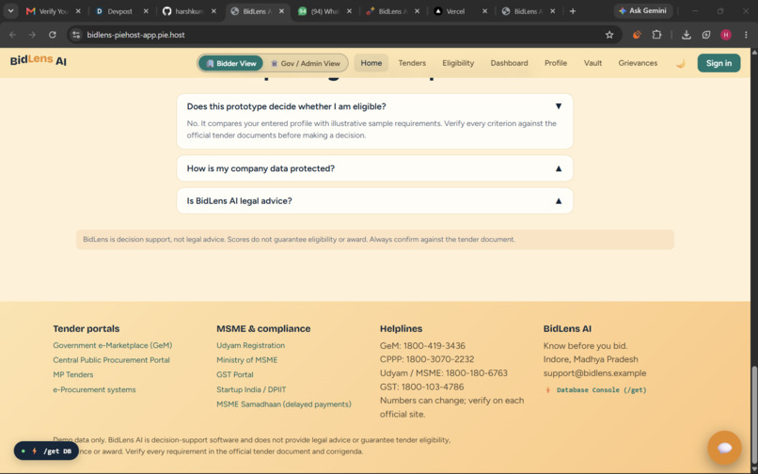Open Central Public Procurement Portal link
This screenshot has width=758, height=474.
111,360
